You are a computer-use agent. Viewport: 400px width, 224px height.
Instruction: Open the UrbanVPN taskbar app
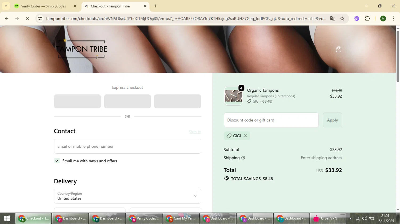(x=328, y=218)
